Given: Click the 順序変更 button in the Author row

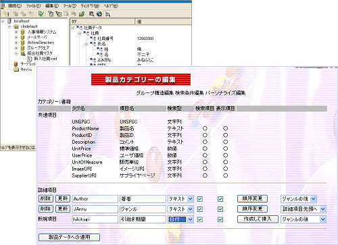Looking at the screenshot, I should (252, 198).
